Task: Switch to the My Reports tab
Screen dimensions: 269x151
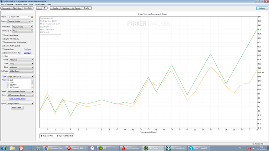Action: click(76, 8)
